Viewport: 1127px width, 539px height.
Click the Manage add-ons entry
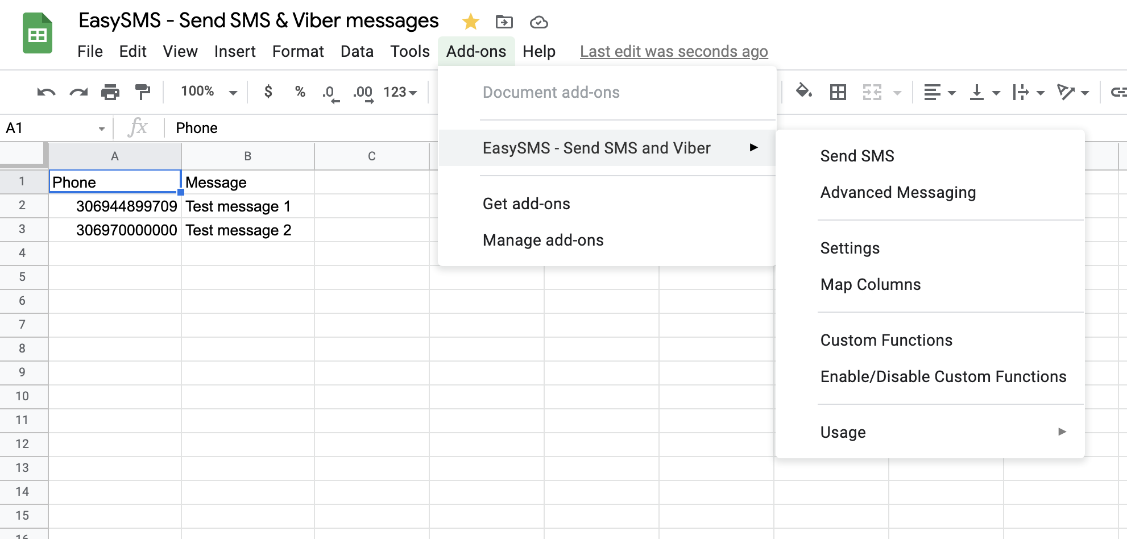pyautogui.click(x=542, y=240)
